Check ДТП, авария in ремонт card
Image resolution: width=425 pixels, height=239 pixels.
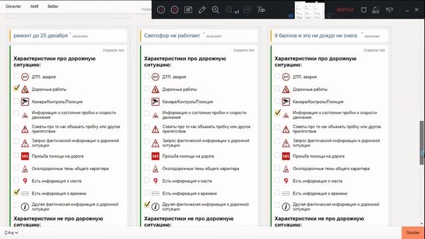pyautogui.click(x=16, y=76)
